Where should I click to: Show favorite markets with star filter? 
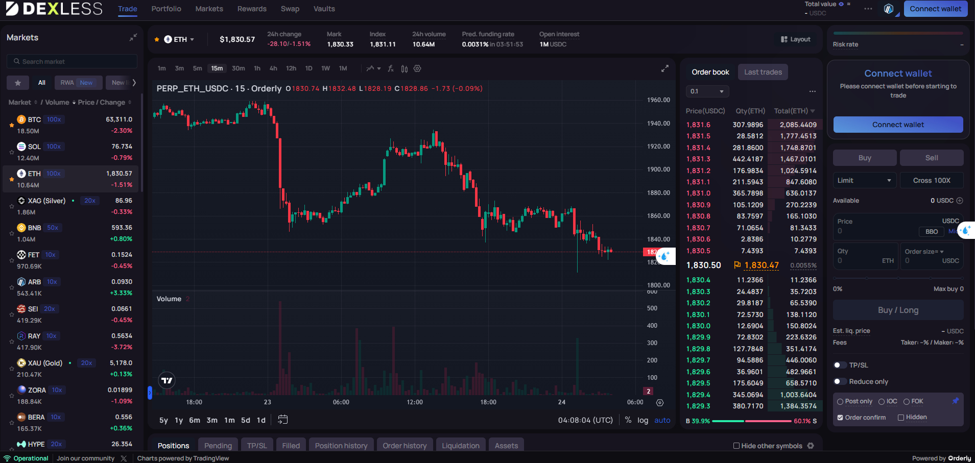coord(18,83)
